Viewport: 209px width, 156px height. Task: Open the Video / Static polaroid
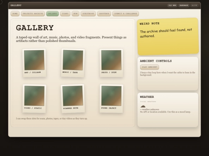[34, 99]
